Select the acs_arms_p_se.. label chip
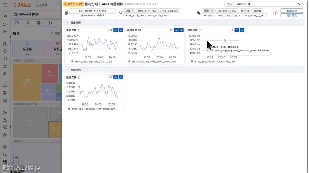309x173 pixels. (x=255, y=15)
